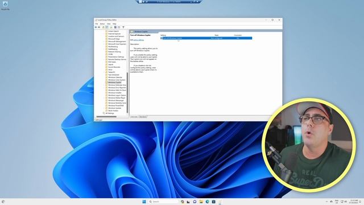Toggle the Show/Hide Action Pane toolbar icon
364x205 pixels.
[x=119, y=27]
